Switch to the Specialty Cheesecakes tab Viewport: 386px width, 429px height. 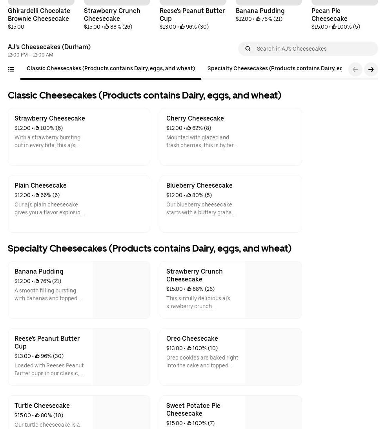click(x=275, y=68)
